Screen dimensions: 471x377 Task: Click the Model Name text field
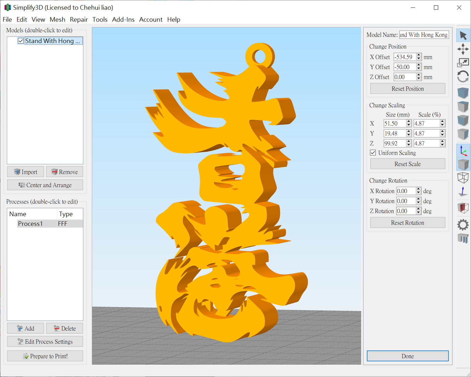pyautogui.click(x=424, y=35)
